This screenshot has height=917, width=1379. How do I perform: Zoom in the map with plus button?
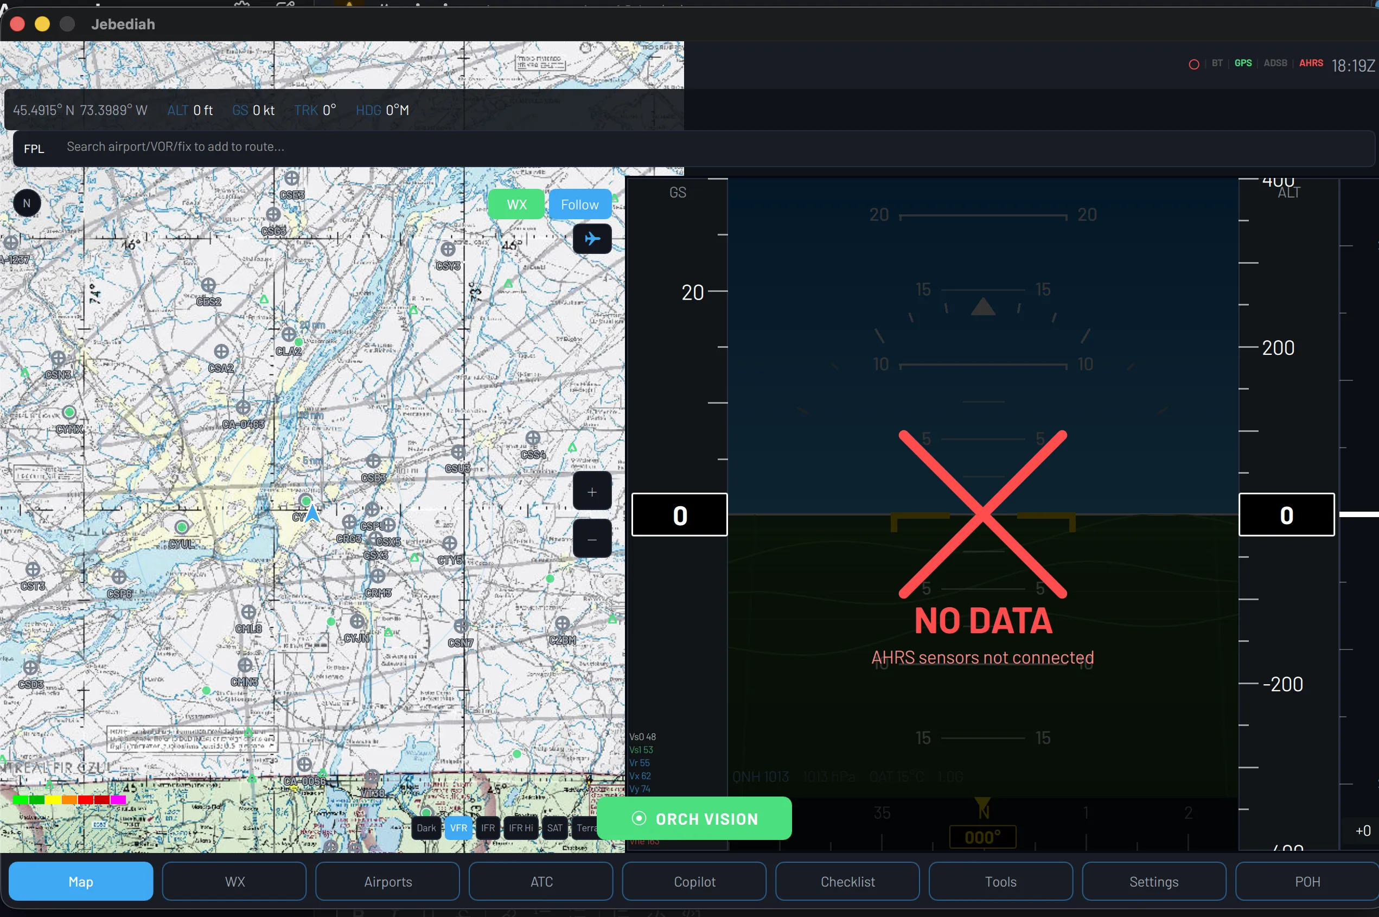point(592,492)
